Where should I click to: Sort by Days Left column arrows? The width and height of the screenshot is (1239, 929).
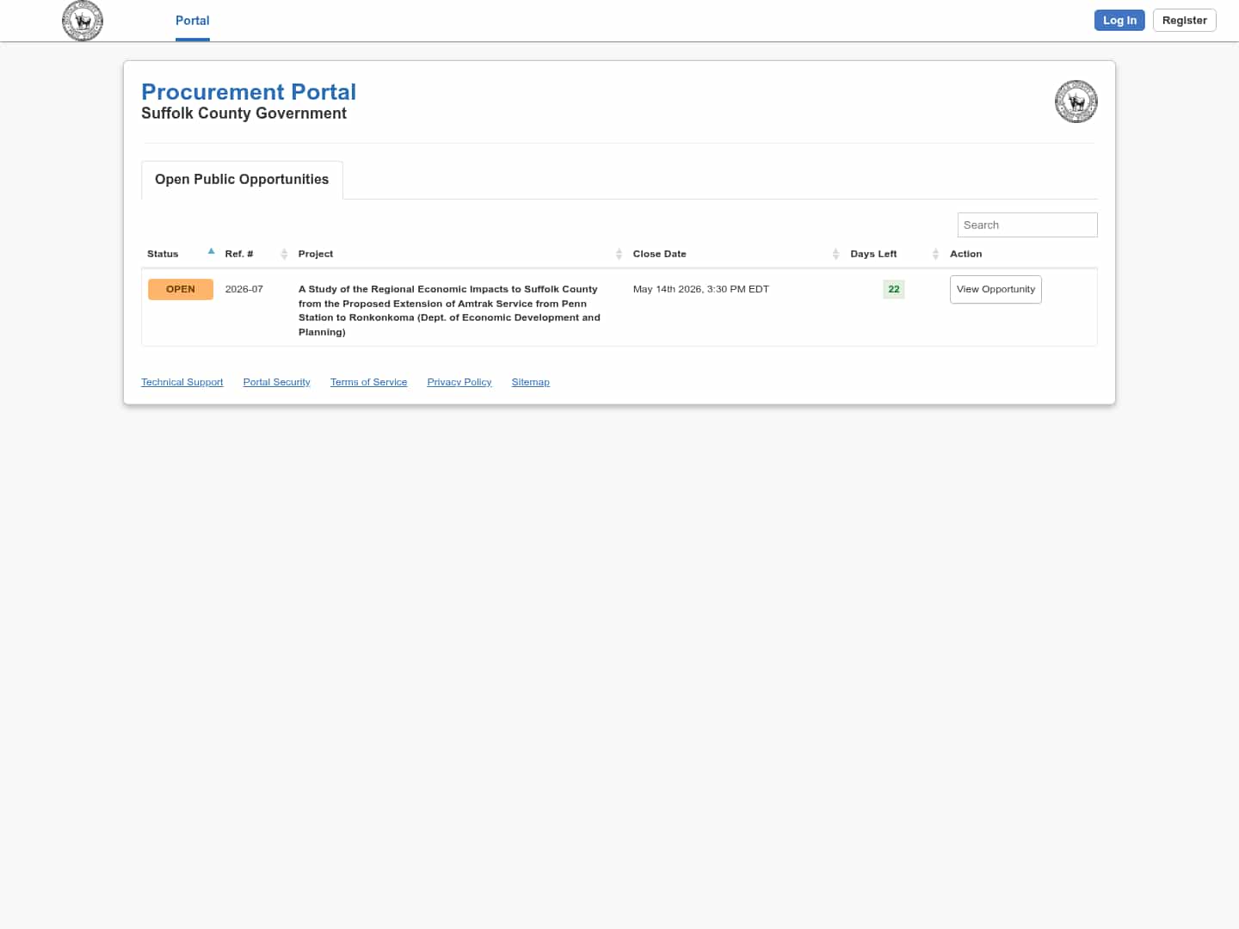pyautogui.click(x=935, y=254)
